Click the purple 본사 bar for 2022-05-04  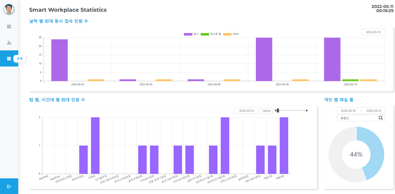60,60
